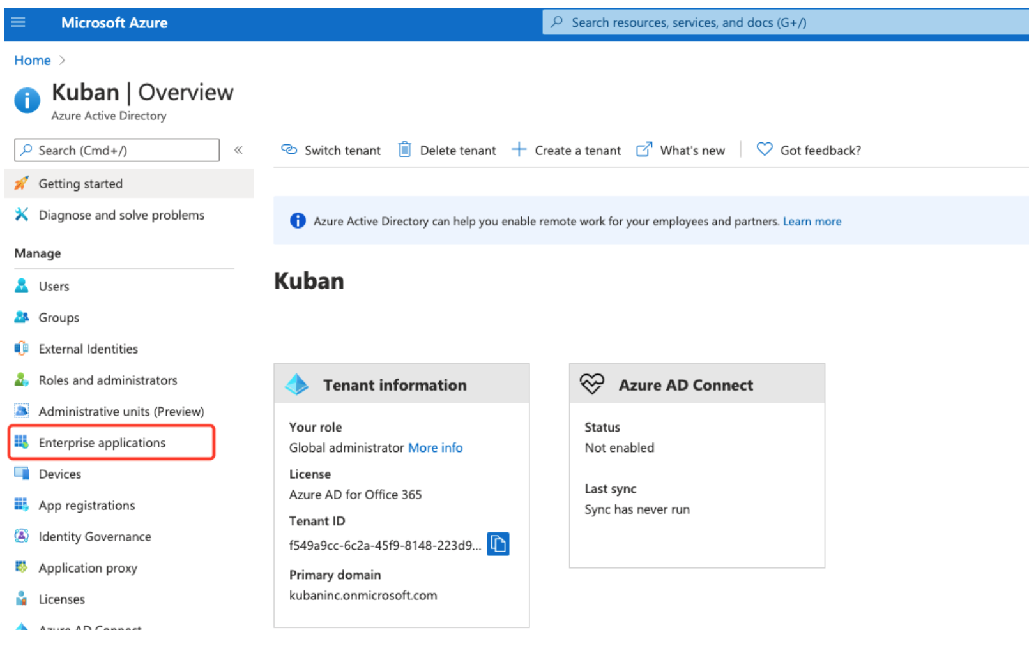1036x646 pixels.
Task: Open App registrations
Action: point(87,506)
